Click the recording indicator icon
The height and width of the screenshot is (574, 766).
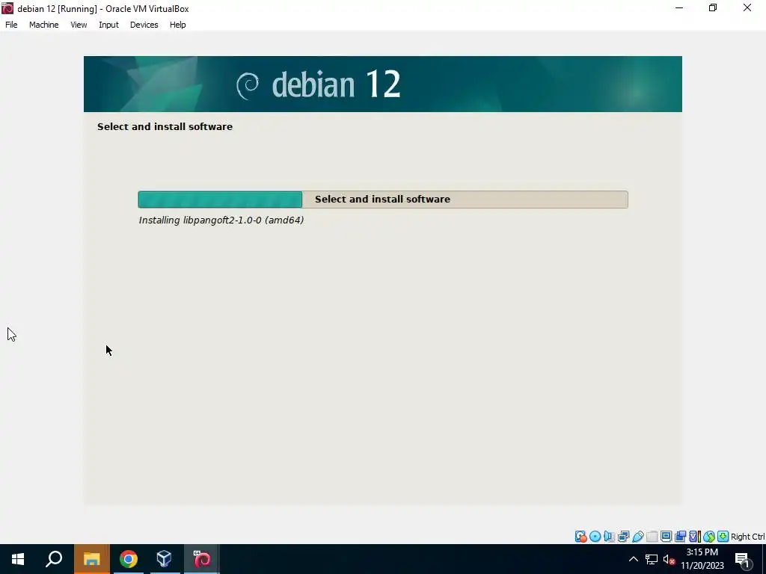point(680,537)
